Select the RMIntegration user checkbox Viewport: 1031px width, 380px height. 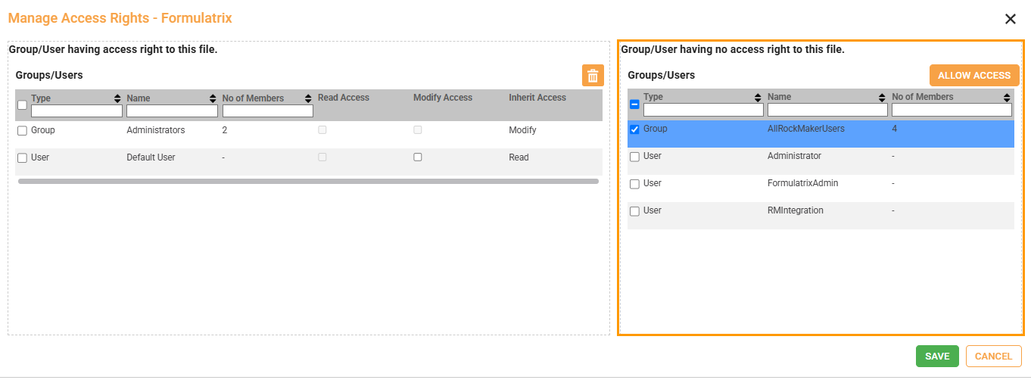click(635, 211)
